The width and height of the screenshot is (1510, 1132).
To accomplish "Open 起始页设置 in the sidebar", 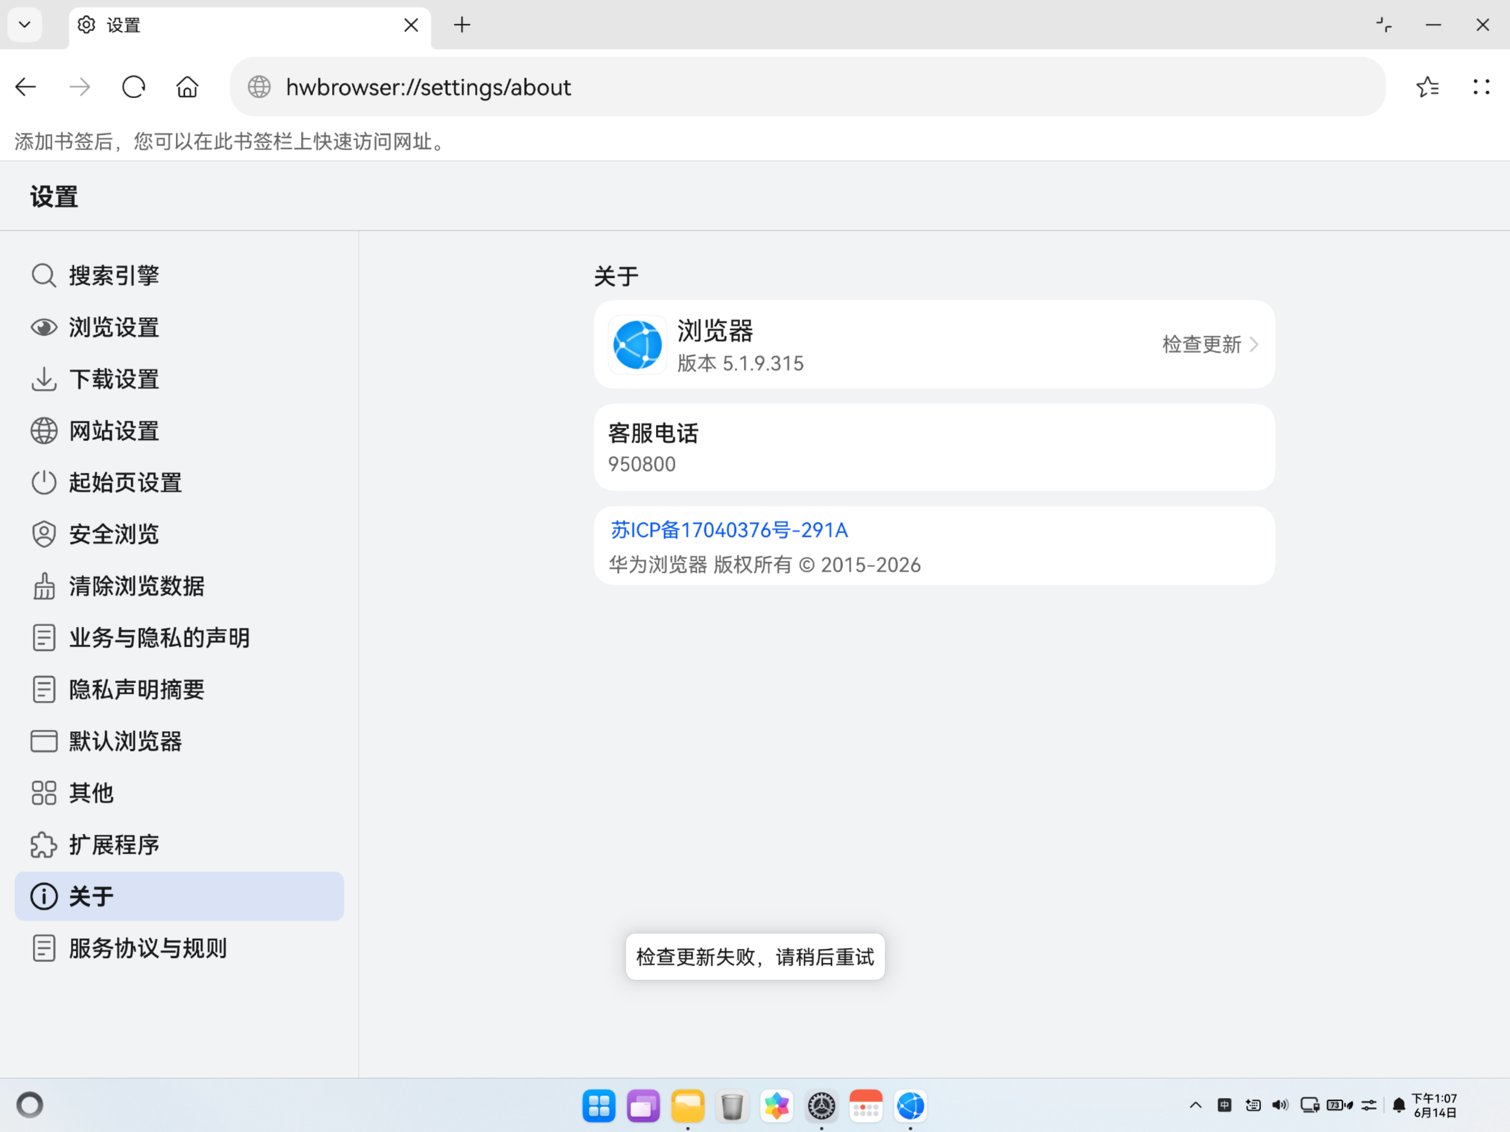I will [x=180, y=482].
